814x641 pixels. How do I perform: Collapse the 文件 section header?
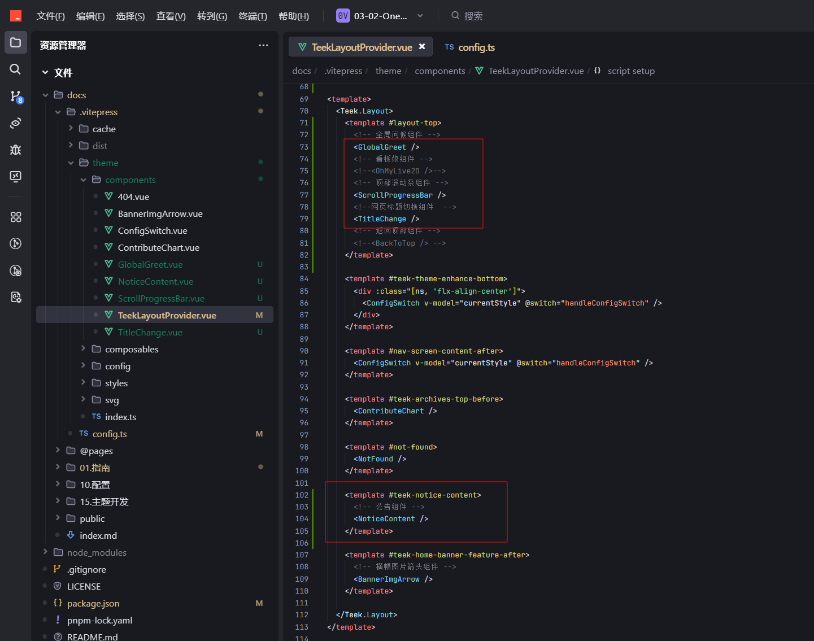tap(45, 72)
